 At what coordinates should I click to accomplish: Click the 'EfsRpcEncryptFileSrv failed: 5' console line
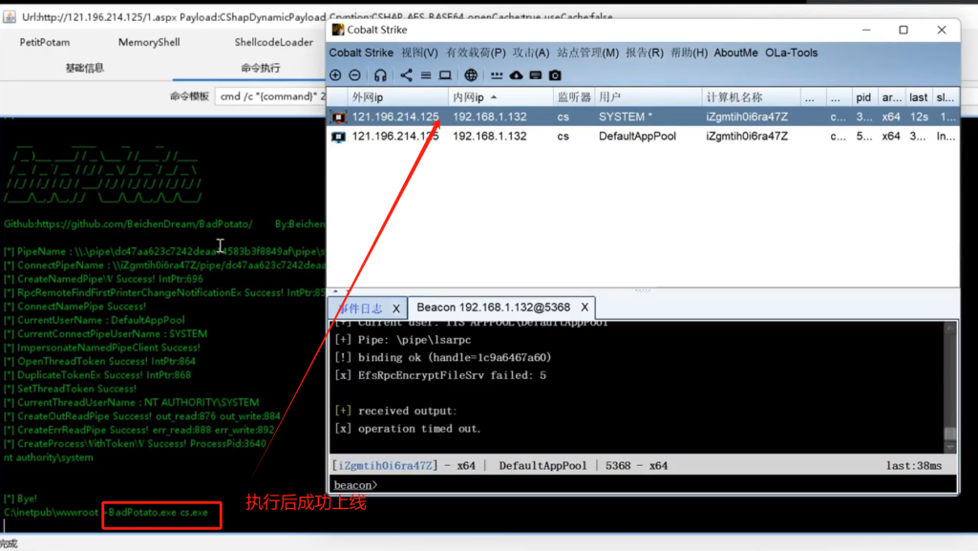439,375
